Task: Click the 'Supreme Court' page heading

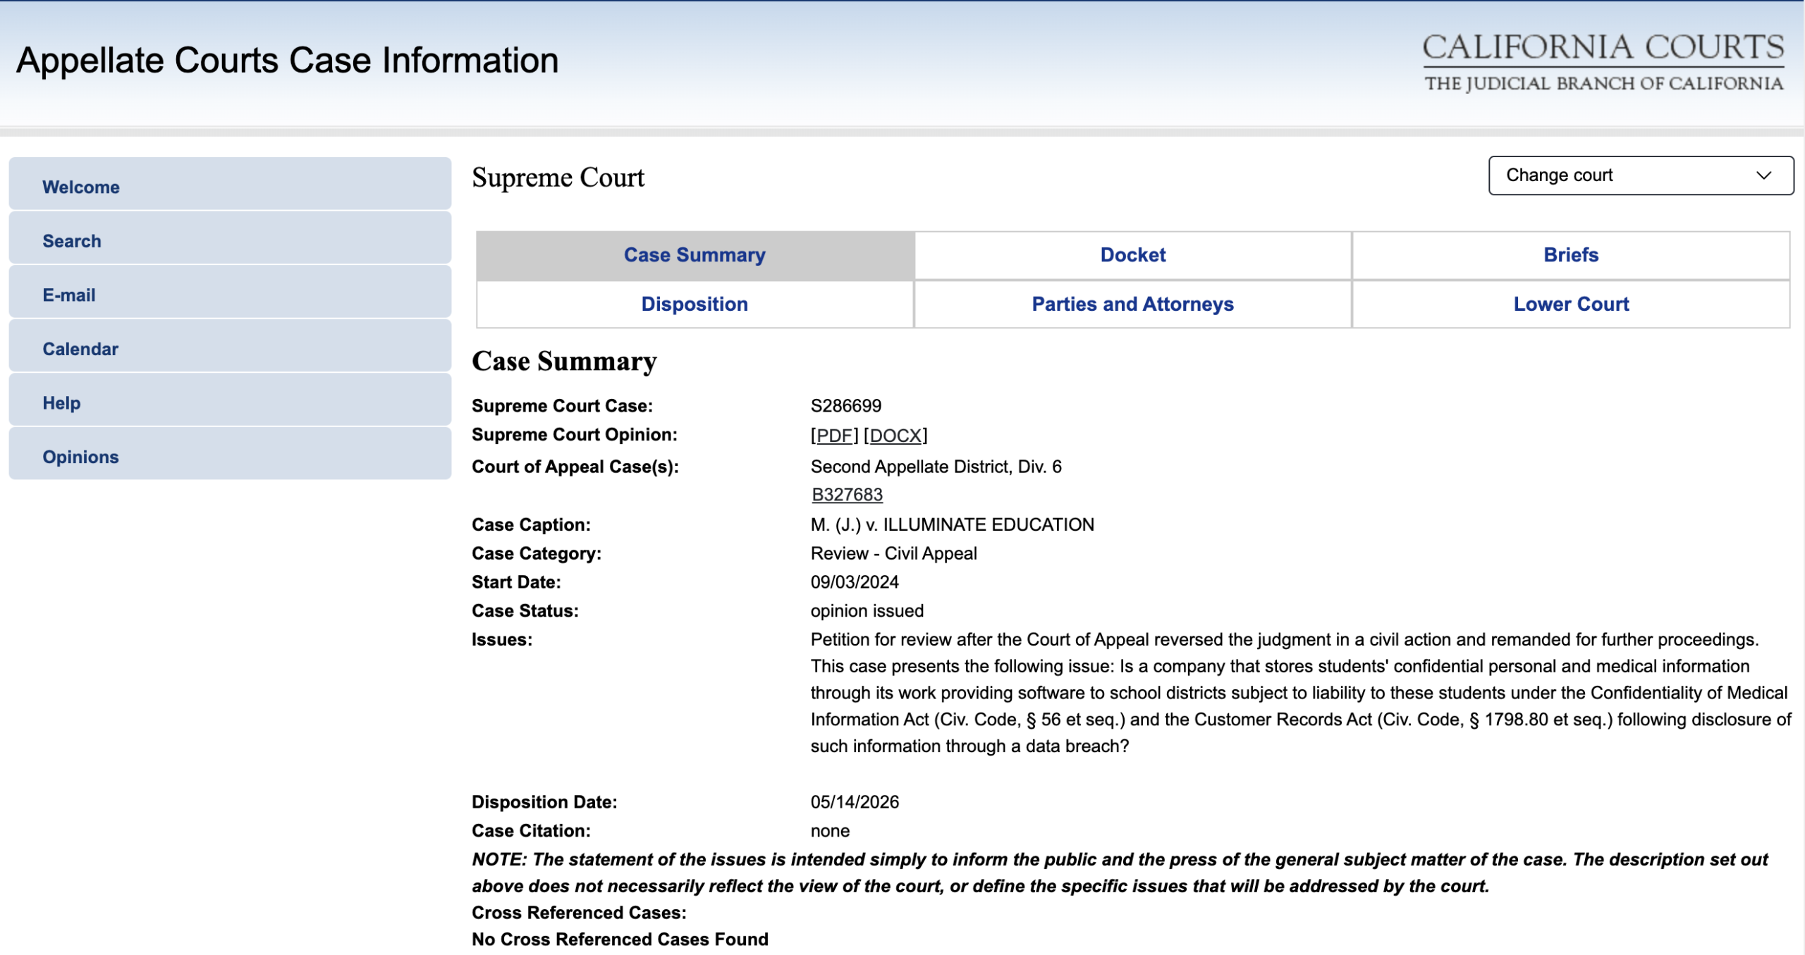Action: tap(558, 178)
